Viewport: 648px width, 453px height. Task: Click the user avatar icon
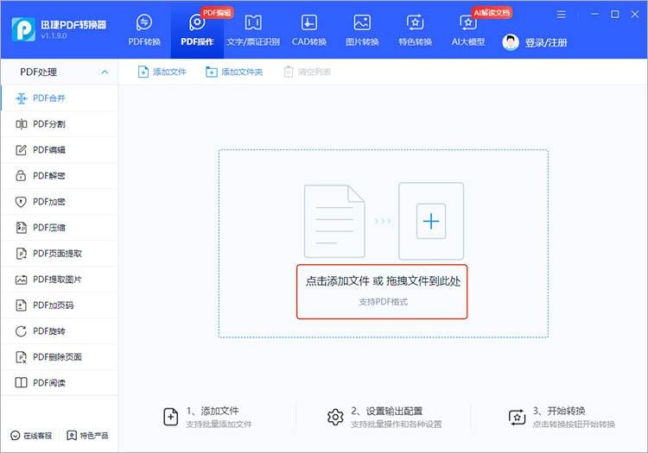511,42
